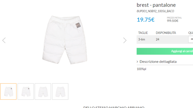Screen dimensions: 193x108
Task: Click the TAGLIE column header
Action: 143,33
